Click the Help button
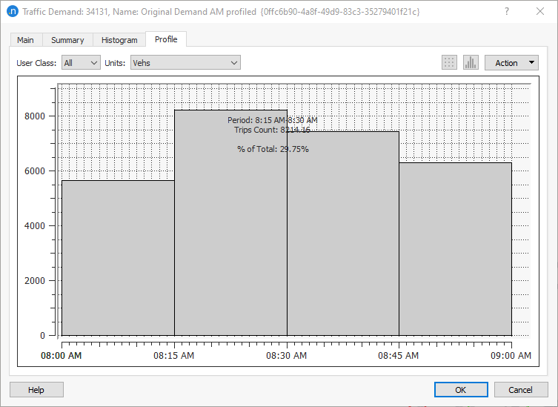Screen dimensions: 558x407 tap(36, 389)
